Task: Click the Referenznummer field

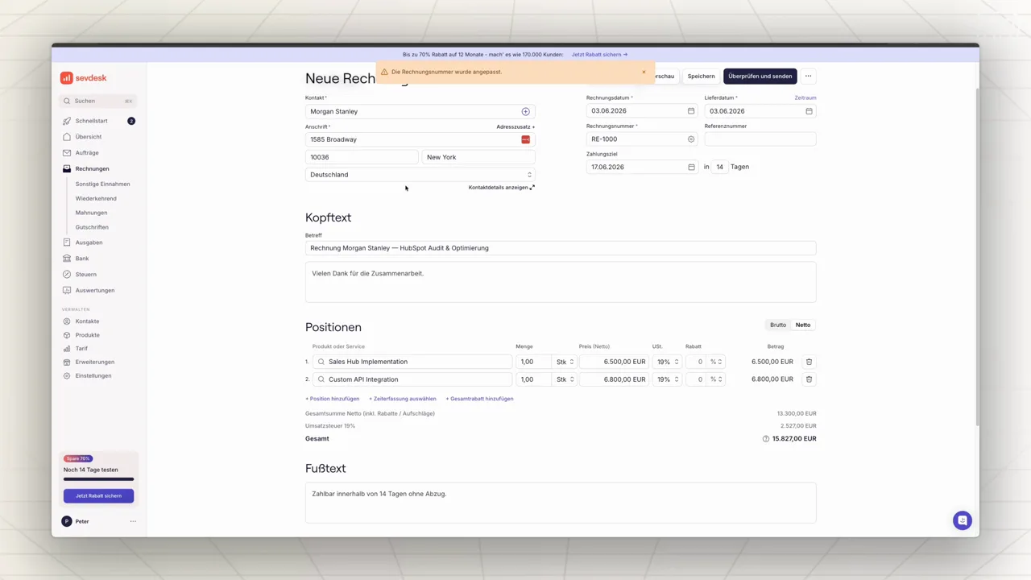Action: coord(760,139)
